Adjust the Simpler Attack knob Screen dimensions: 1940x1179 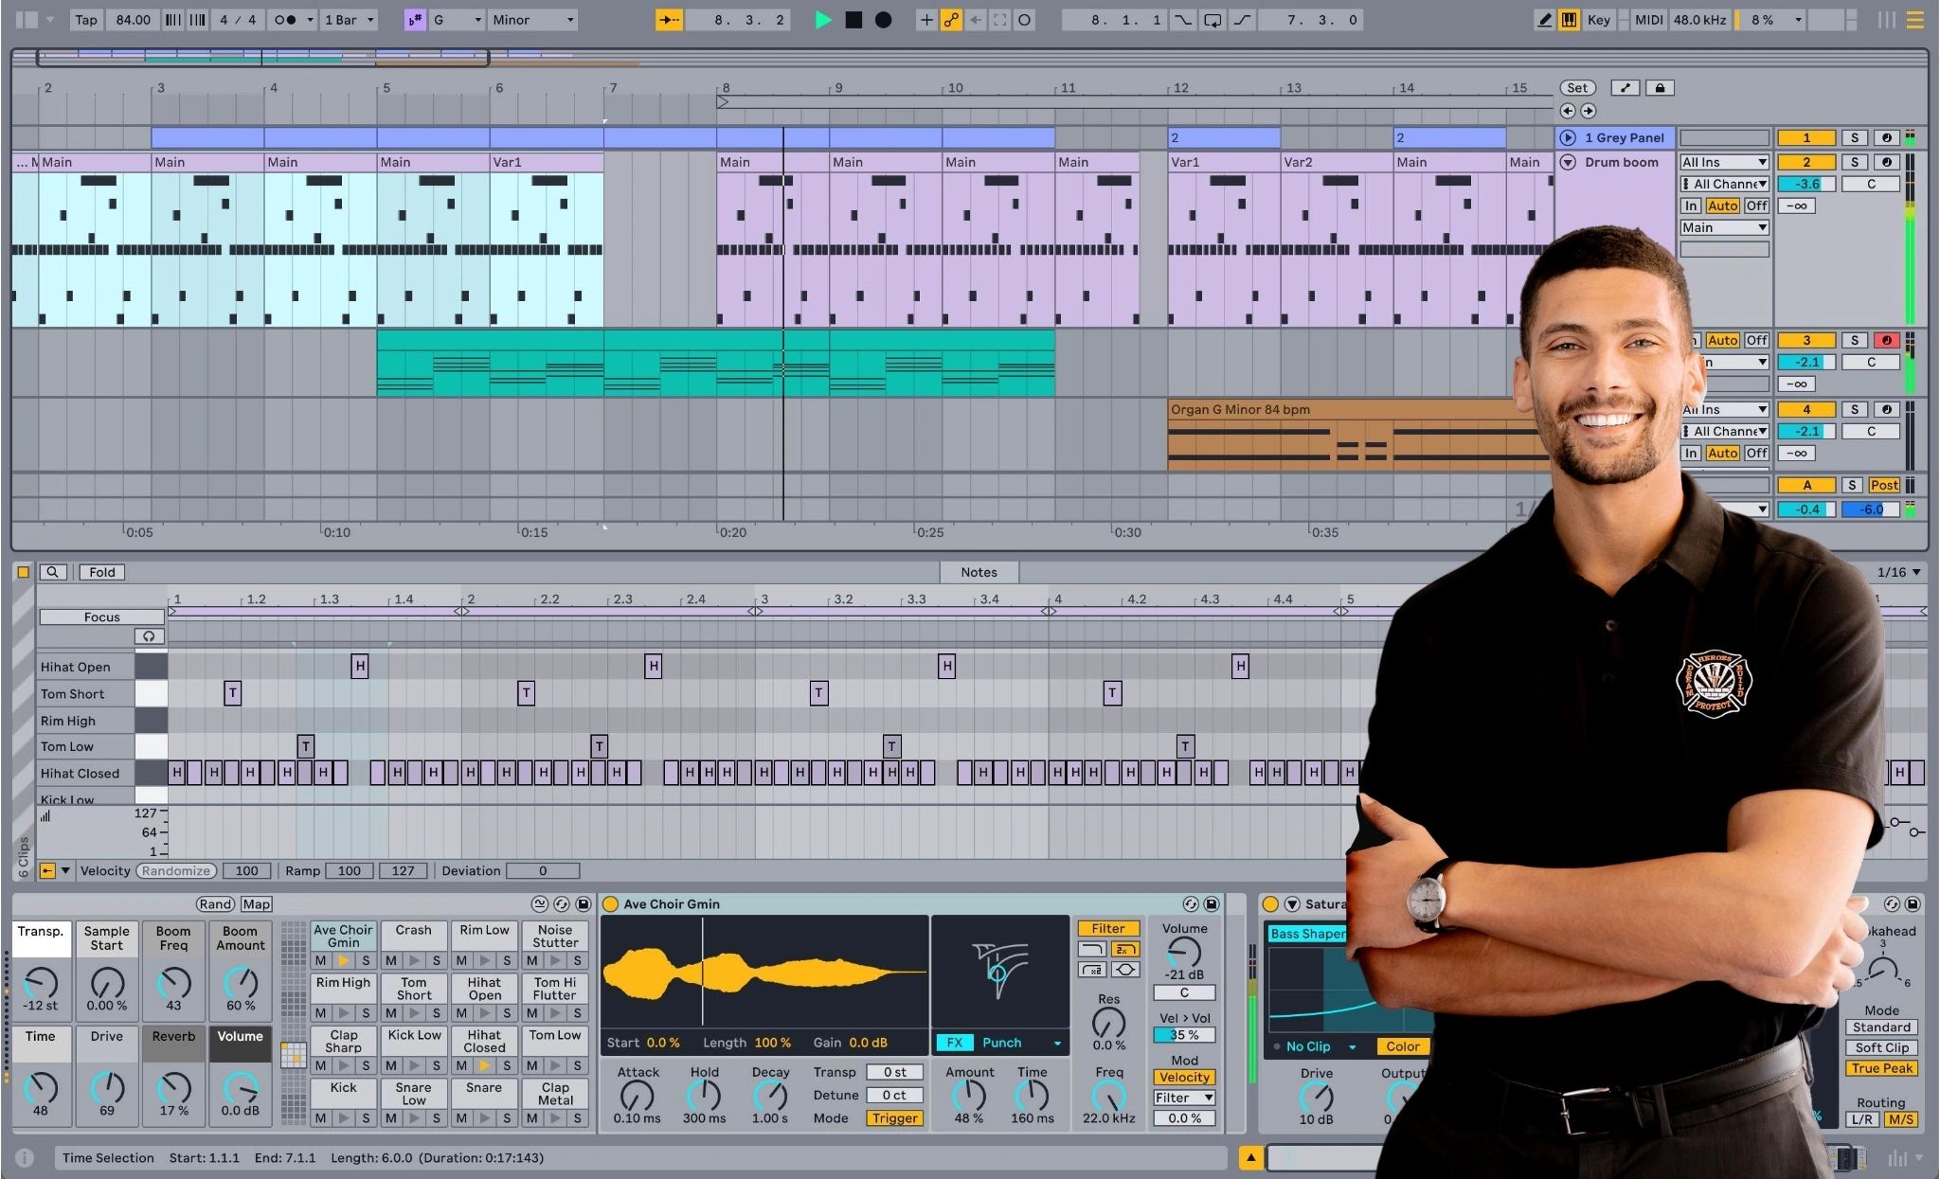(637, 1096)
